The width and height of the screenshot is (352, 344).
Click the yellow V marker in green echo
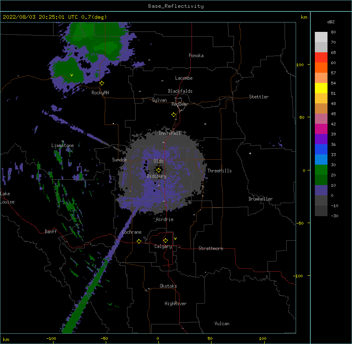[x=71, y=75]
